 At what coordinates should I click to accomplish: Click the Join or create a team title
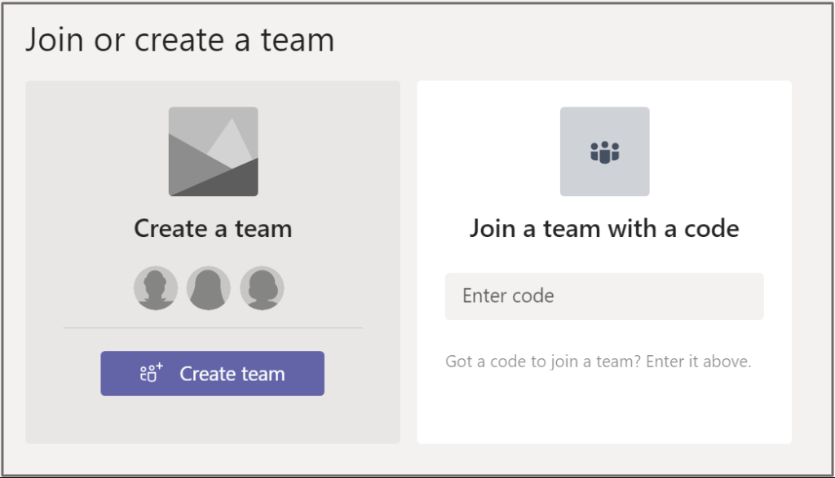click(181, 39)
